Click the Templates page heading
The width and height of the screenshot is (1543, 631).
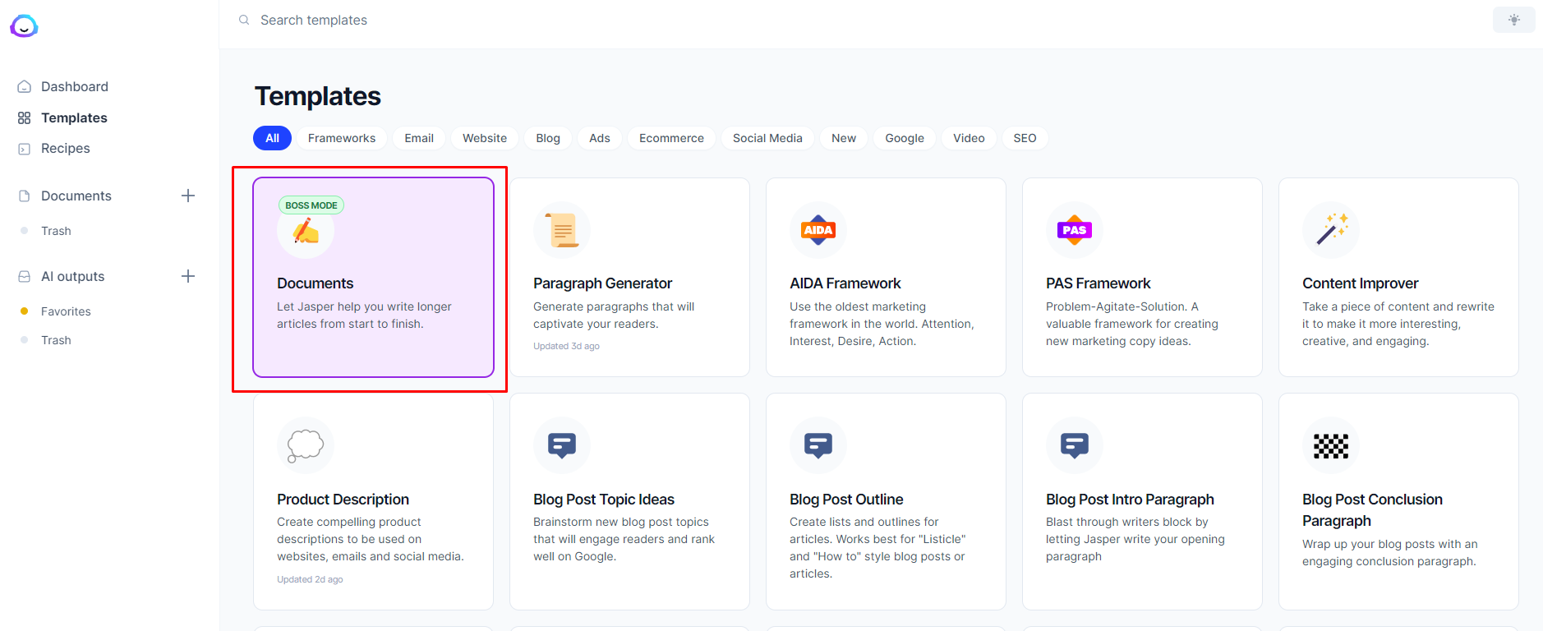click(318, 96)
